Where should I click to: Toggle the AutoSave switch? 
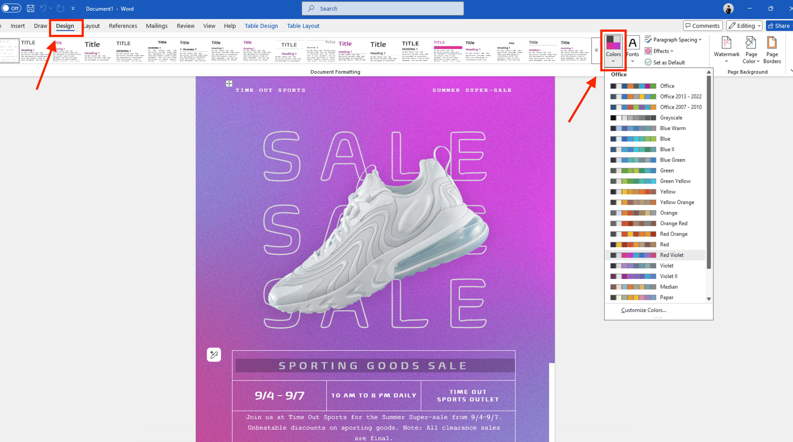point(11,8)
